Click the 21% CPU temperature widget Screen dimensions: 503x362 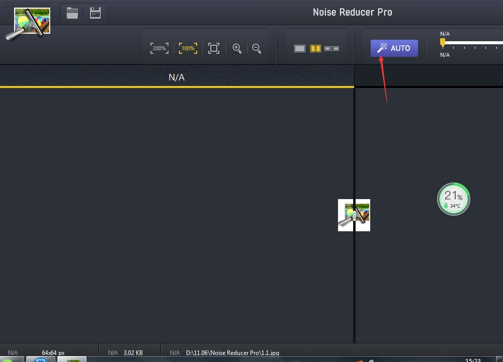454,199
